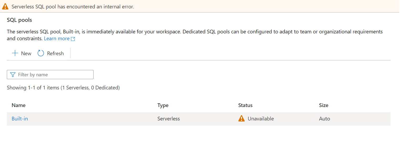Image resolution: width=400 pixels, height=142 pixels.
Task: Click the plus icon beside New
Action: point(15,53)
